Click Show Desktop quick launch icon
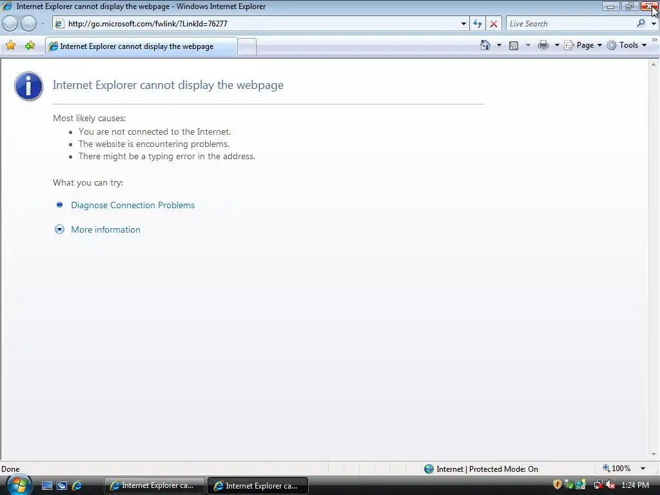The width and height of the screenshot is (660, 495). [46, 486]
